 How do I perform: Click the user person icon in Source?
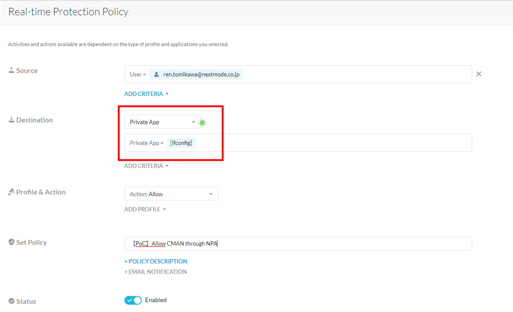156,74
